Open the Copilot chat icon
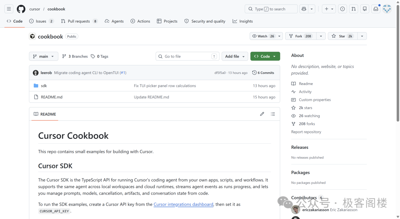 pyautogui.click(x=304, y=9)
